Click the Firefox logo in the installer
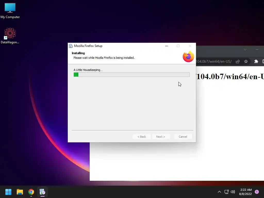Viewport: 264px width, 198px height. (x=188, y=56)
